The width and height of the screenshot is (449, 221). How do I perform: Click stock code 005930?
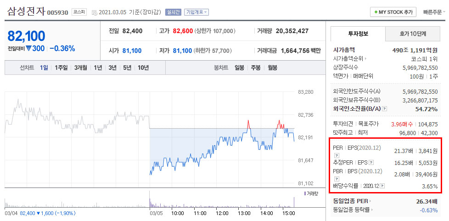coord(57,12)
